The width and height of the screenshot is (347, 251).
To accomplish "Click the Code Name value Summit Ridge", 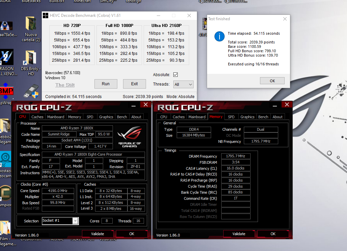I will (x=59, y=134).
